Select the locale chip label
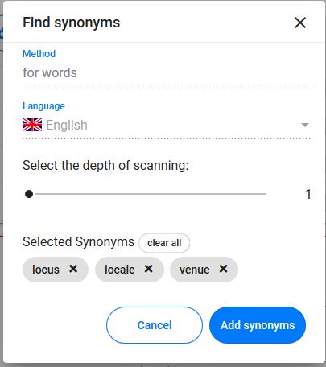 (x=120, y=270)
